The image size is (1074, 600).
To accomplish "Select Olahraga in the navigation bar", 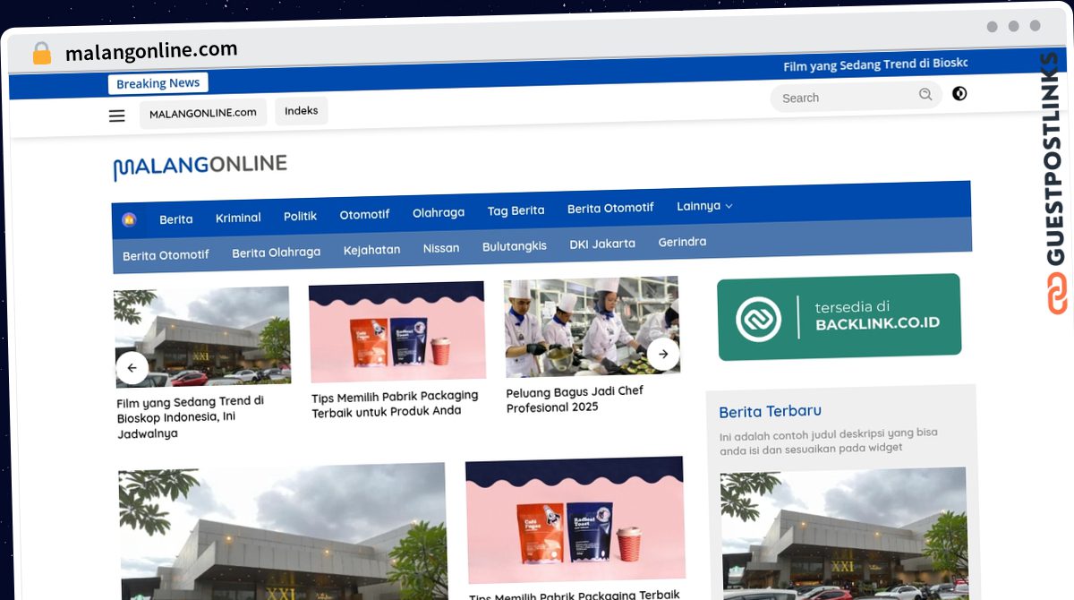I will 439,212.
